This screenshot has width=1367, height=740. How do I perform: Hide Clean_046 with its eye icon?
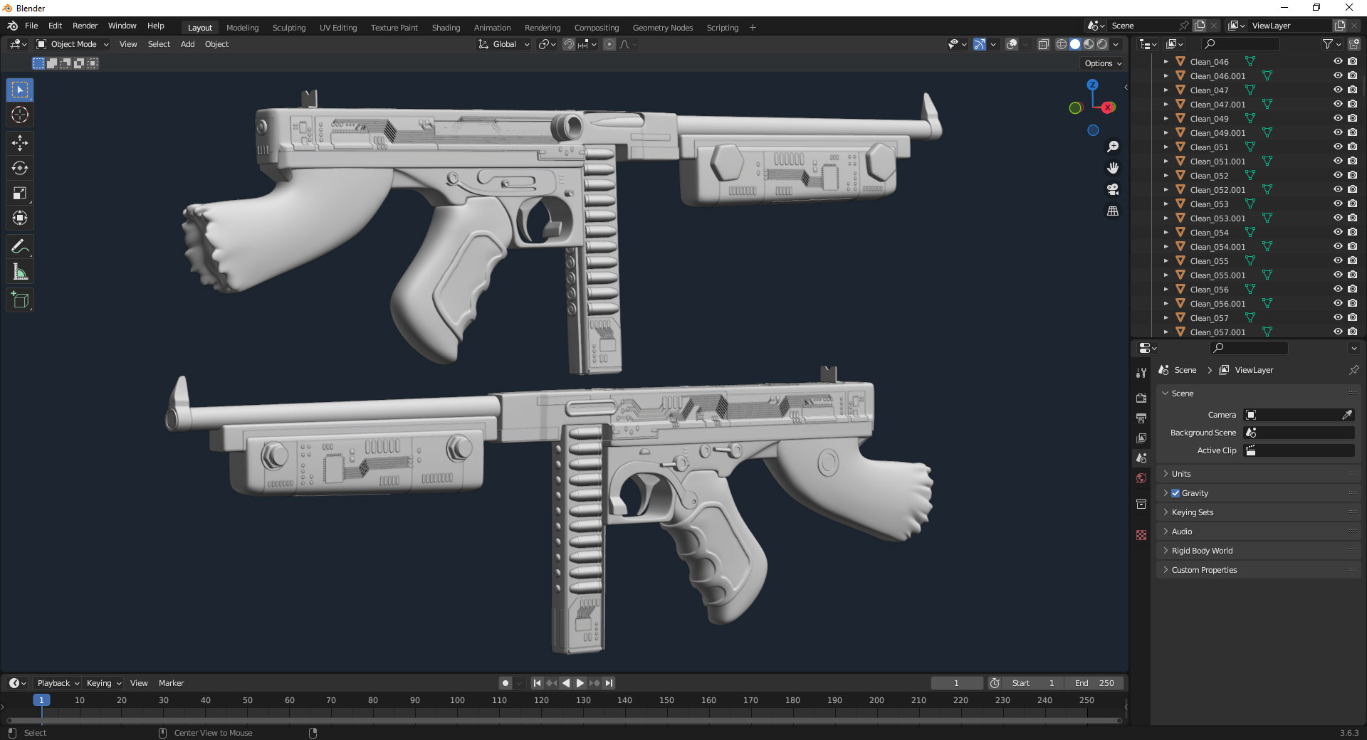1338,61
